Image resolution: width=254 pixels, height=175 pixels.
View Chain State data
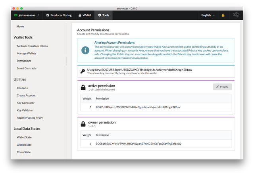point(25,152)
